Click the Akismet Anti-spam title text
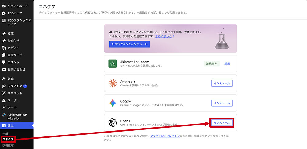 click(135, 62)
